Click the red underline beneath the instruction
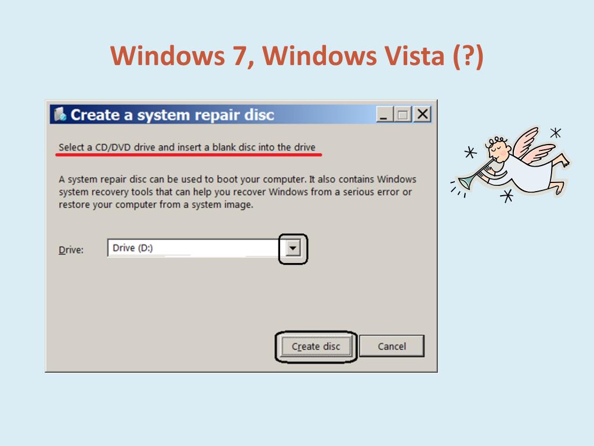The width and height of the screenshot is (594, 446). pos(189,154)
